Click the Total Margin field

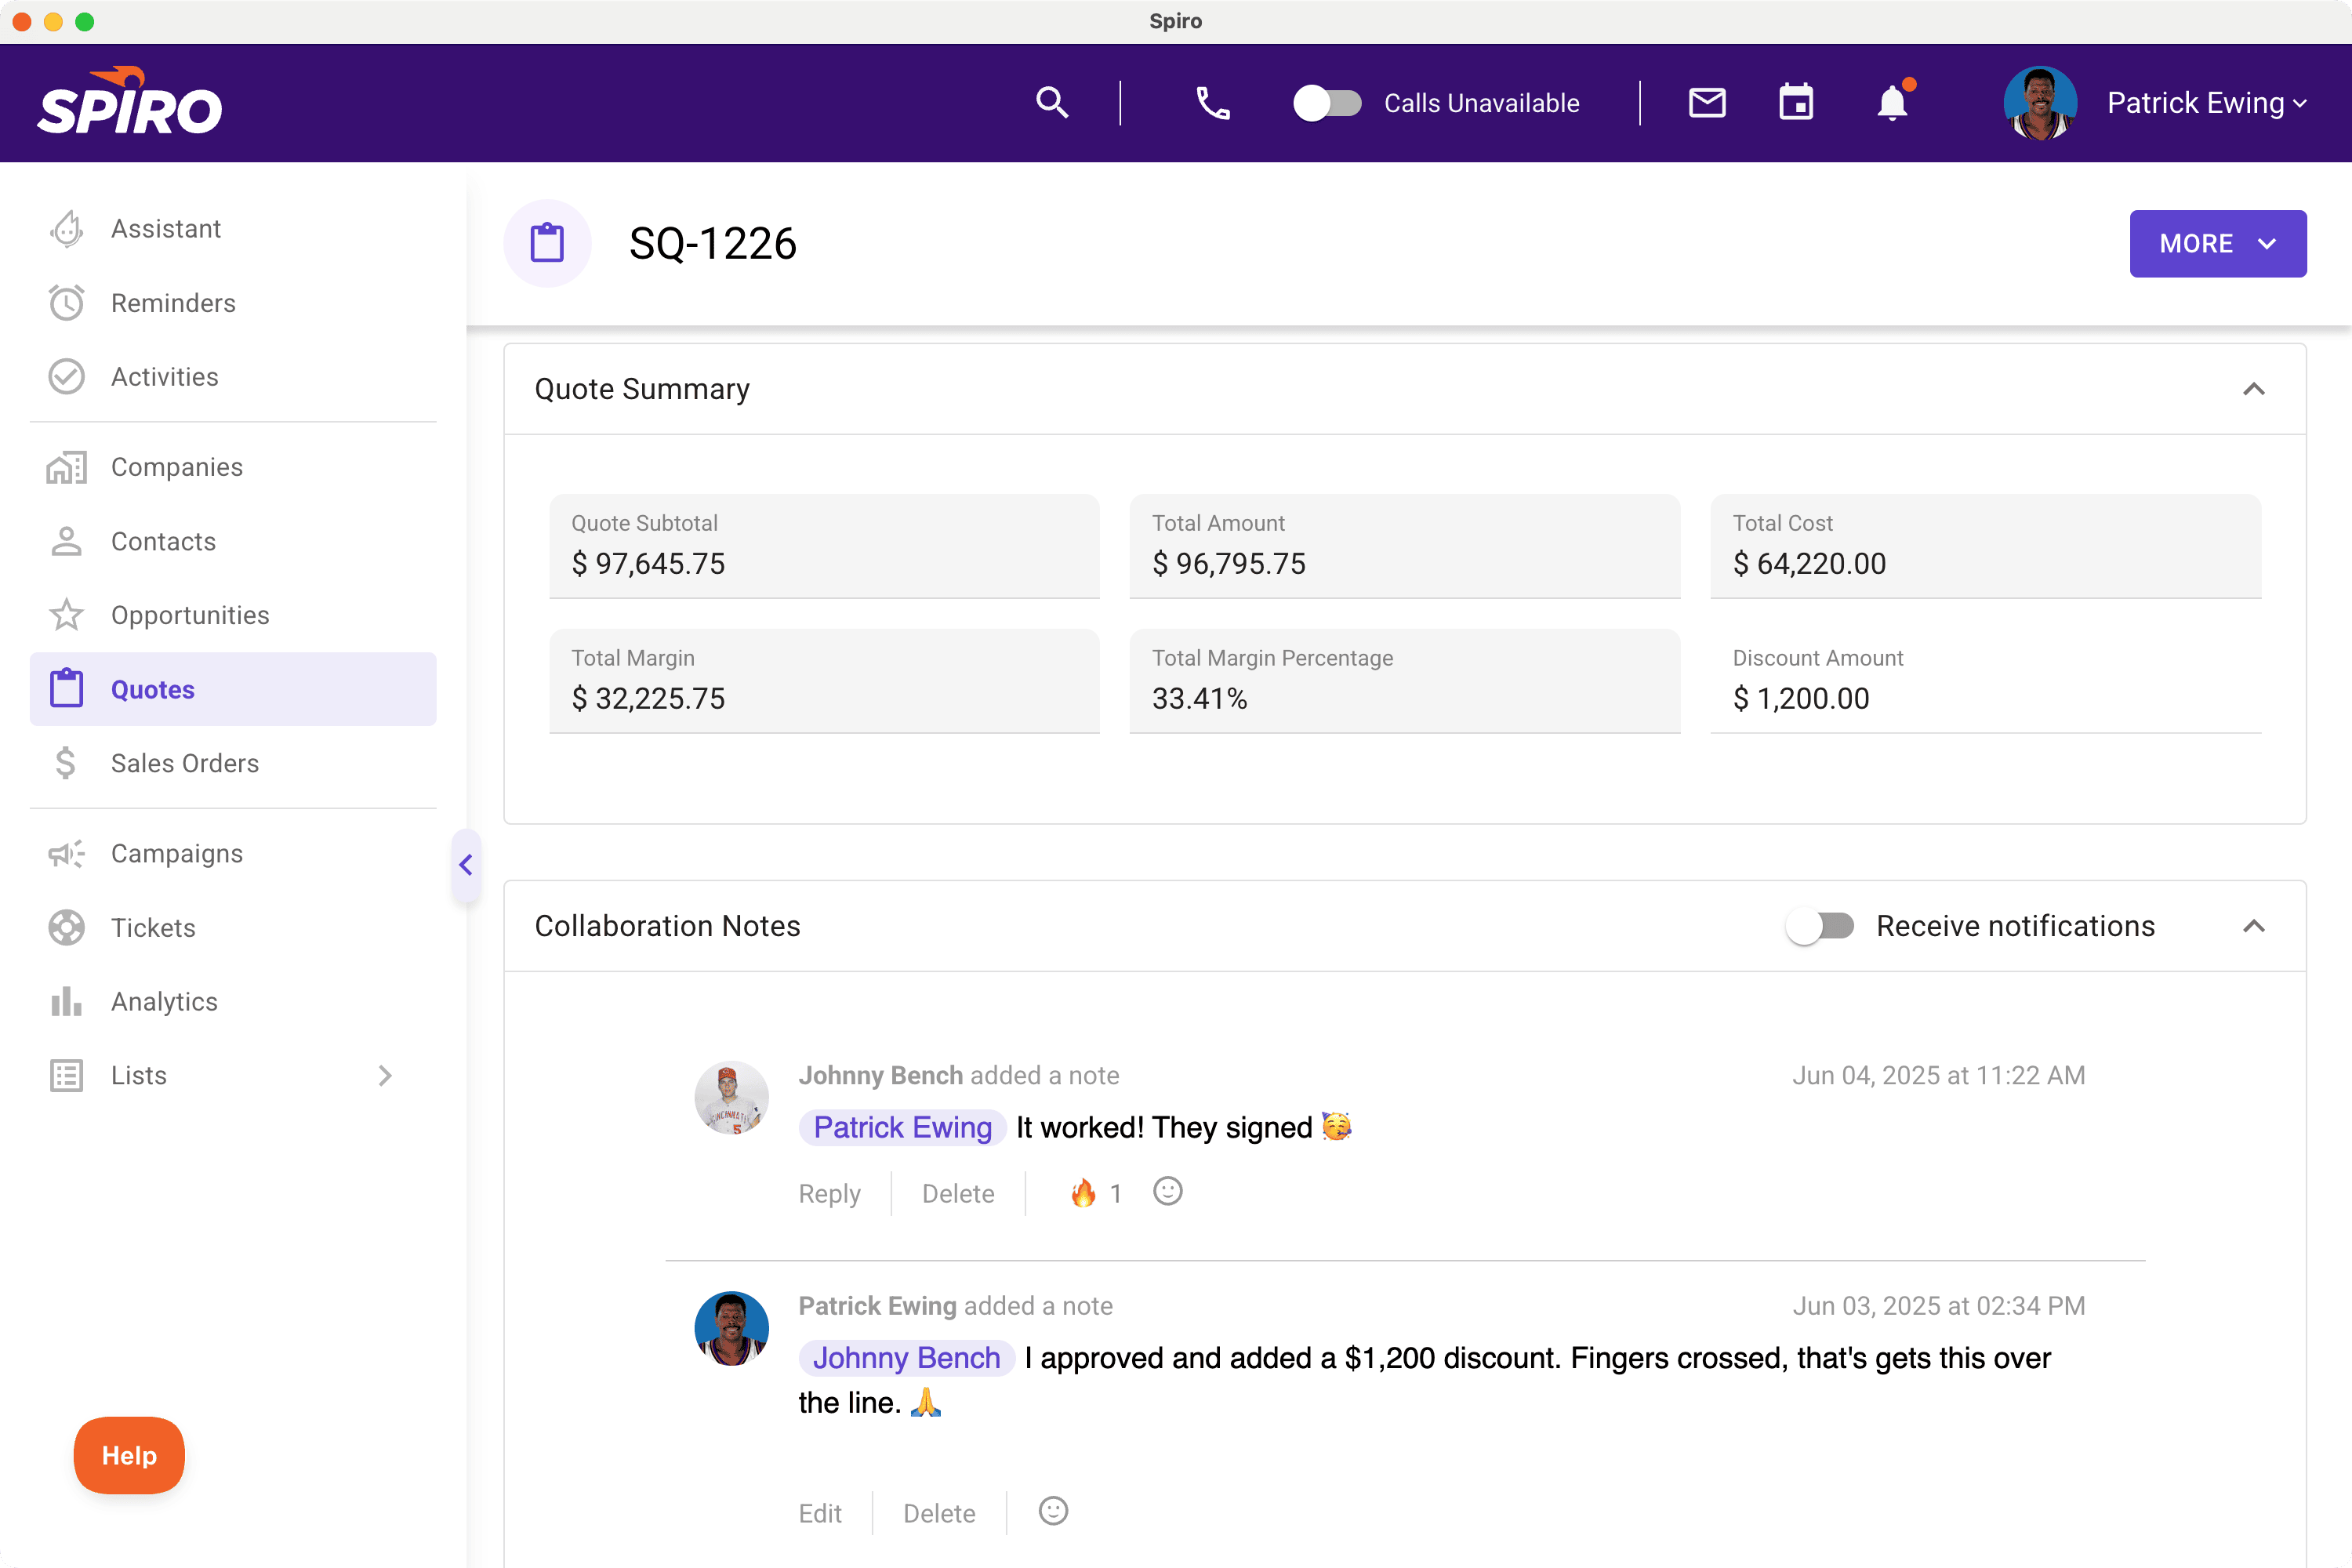(x=824, y=681)
